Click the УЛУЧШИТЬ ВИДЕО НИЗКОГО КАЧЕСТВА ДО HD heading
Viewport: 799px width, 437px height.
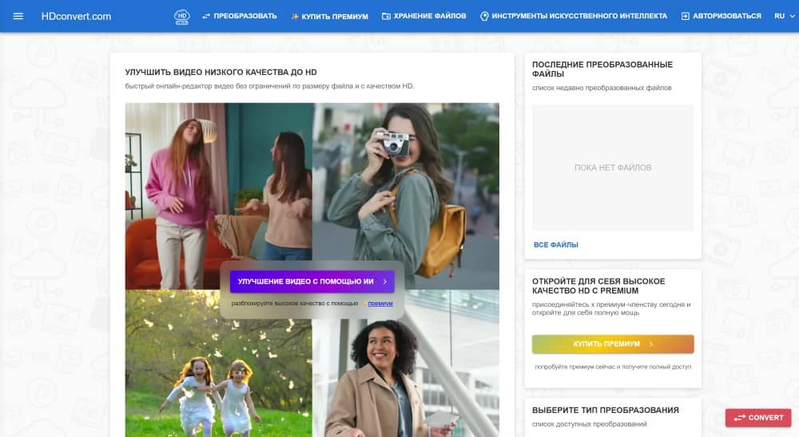[221, 73]
